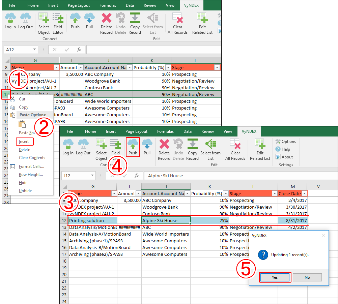
Task: Open the VyNDEX About info
Action: coord(284,157)
